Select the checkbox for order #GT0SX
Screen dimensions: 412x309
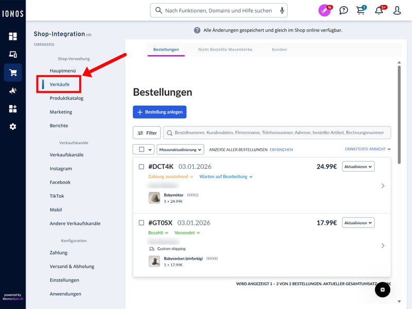[142, 223]
